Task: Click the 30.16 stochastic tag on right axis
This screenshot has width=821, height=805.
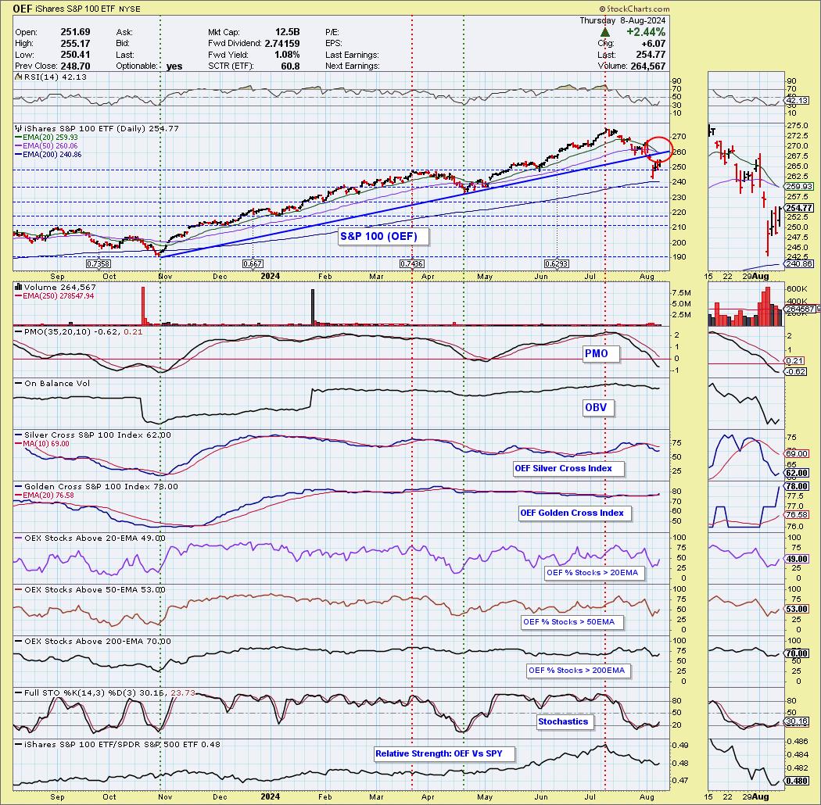Action: [797, 721]
